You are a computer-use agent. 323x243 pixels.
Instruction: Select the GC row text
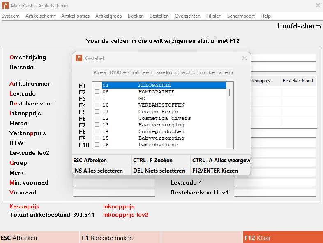(x=142, y=98)
